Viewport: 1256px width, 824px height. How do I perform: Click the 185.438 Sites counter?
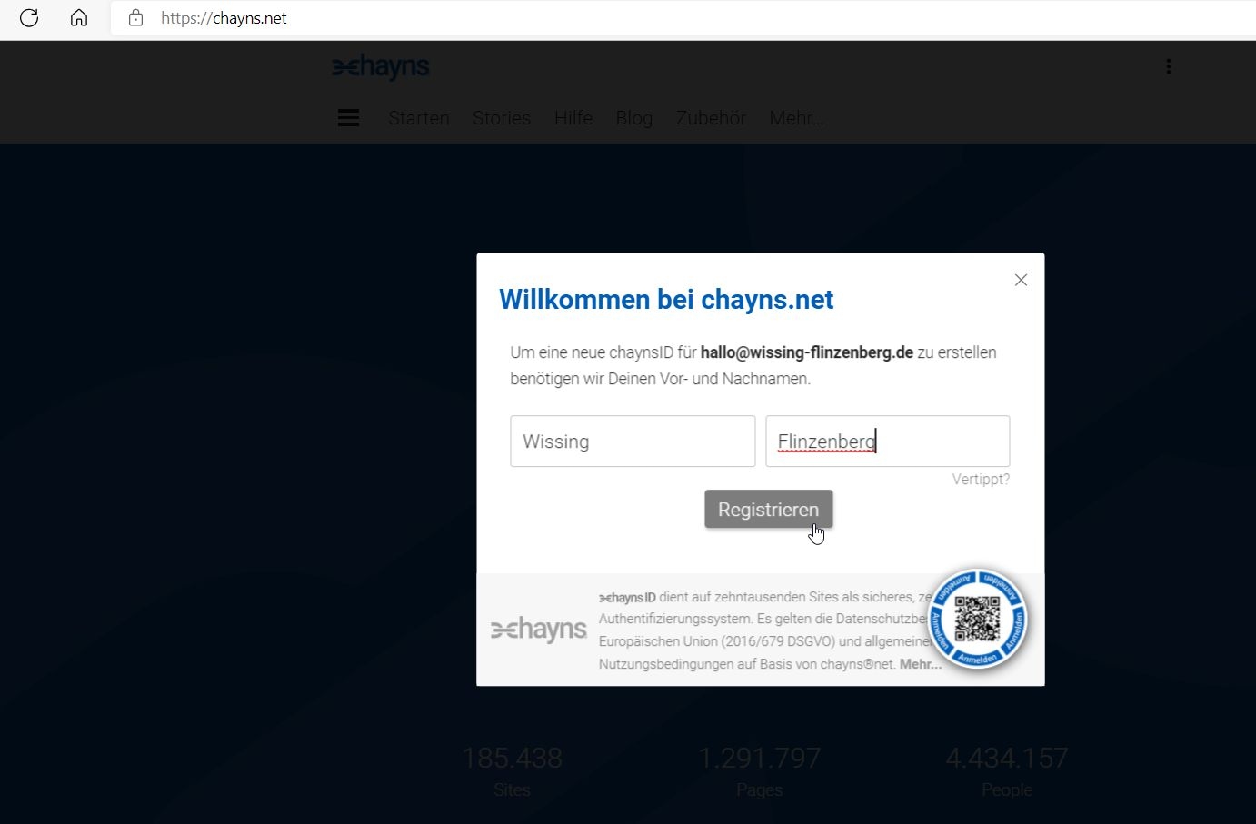pos(512,770)
